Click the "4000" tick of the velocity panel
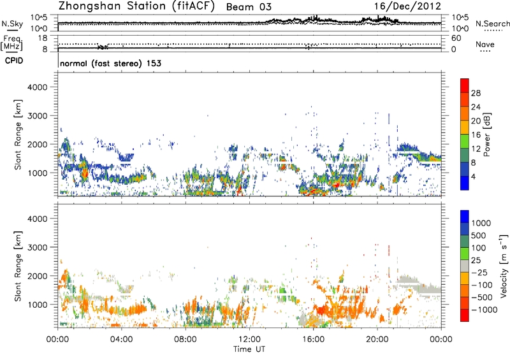 [37, 219]
